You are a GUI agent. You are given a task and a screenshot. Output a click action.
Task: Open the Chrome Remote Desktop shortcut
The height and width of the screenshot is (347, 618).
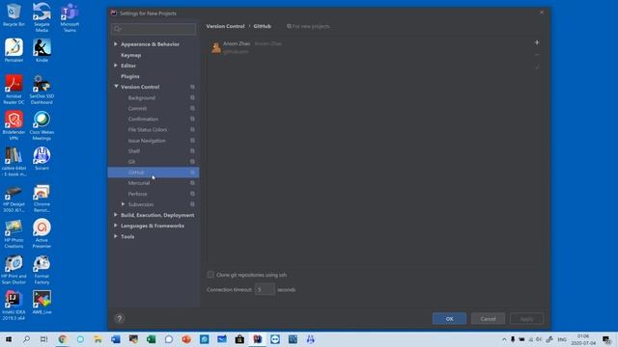pyautogui.click(x=42, y=198)
